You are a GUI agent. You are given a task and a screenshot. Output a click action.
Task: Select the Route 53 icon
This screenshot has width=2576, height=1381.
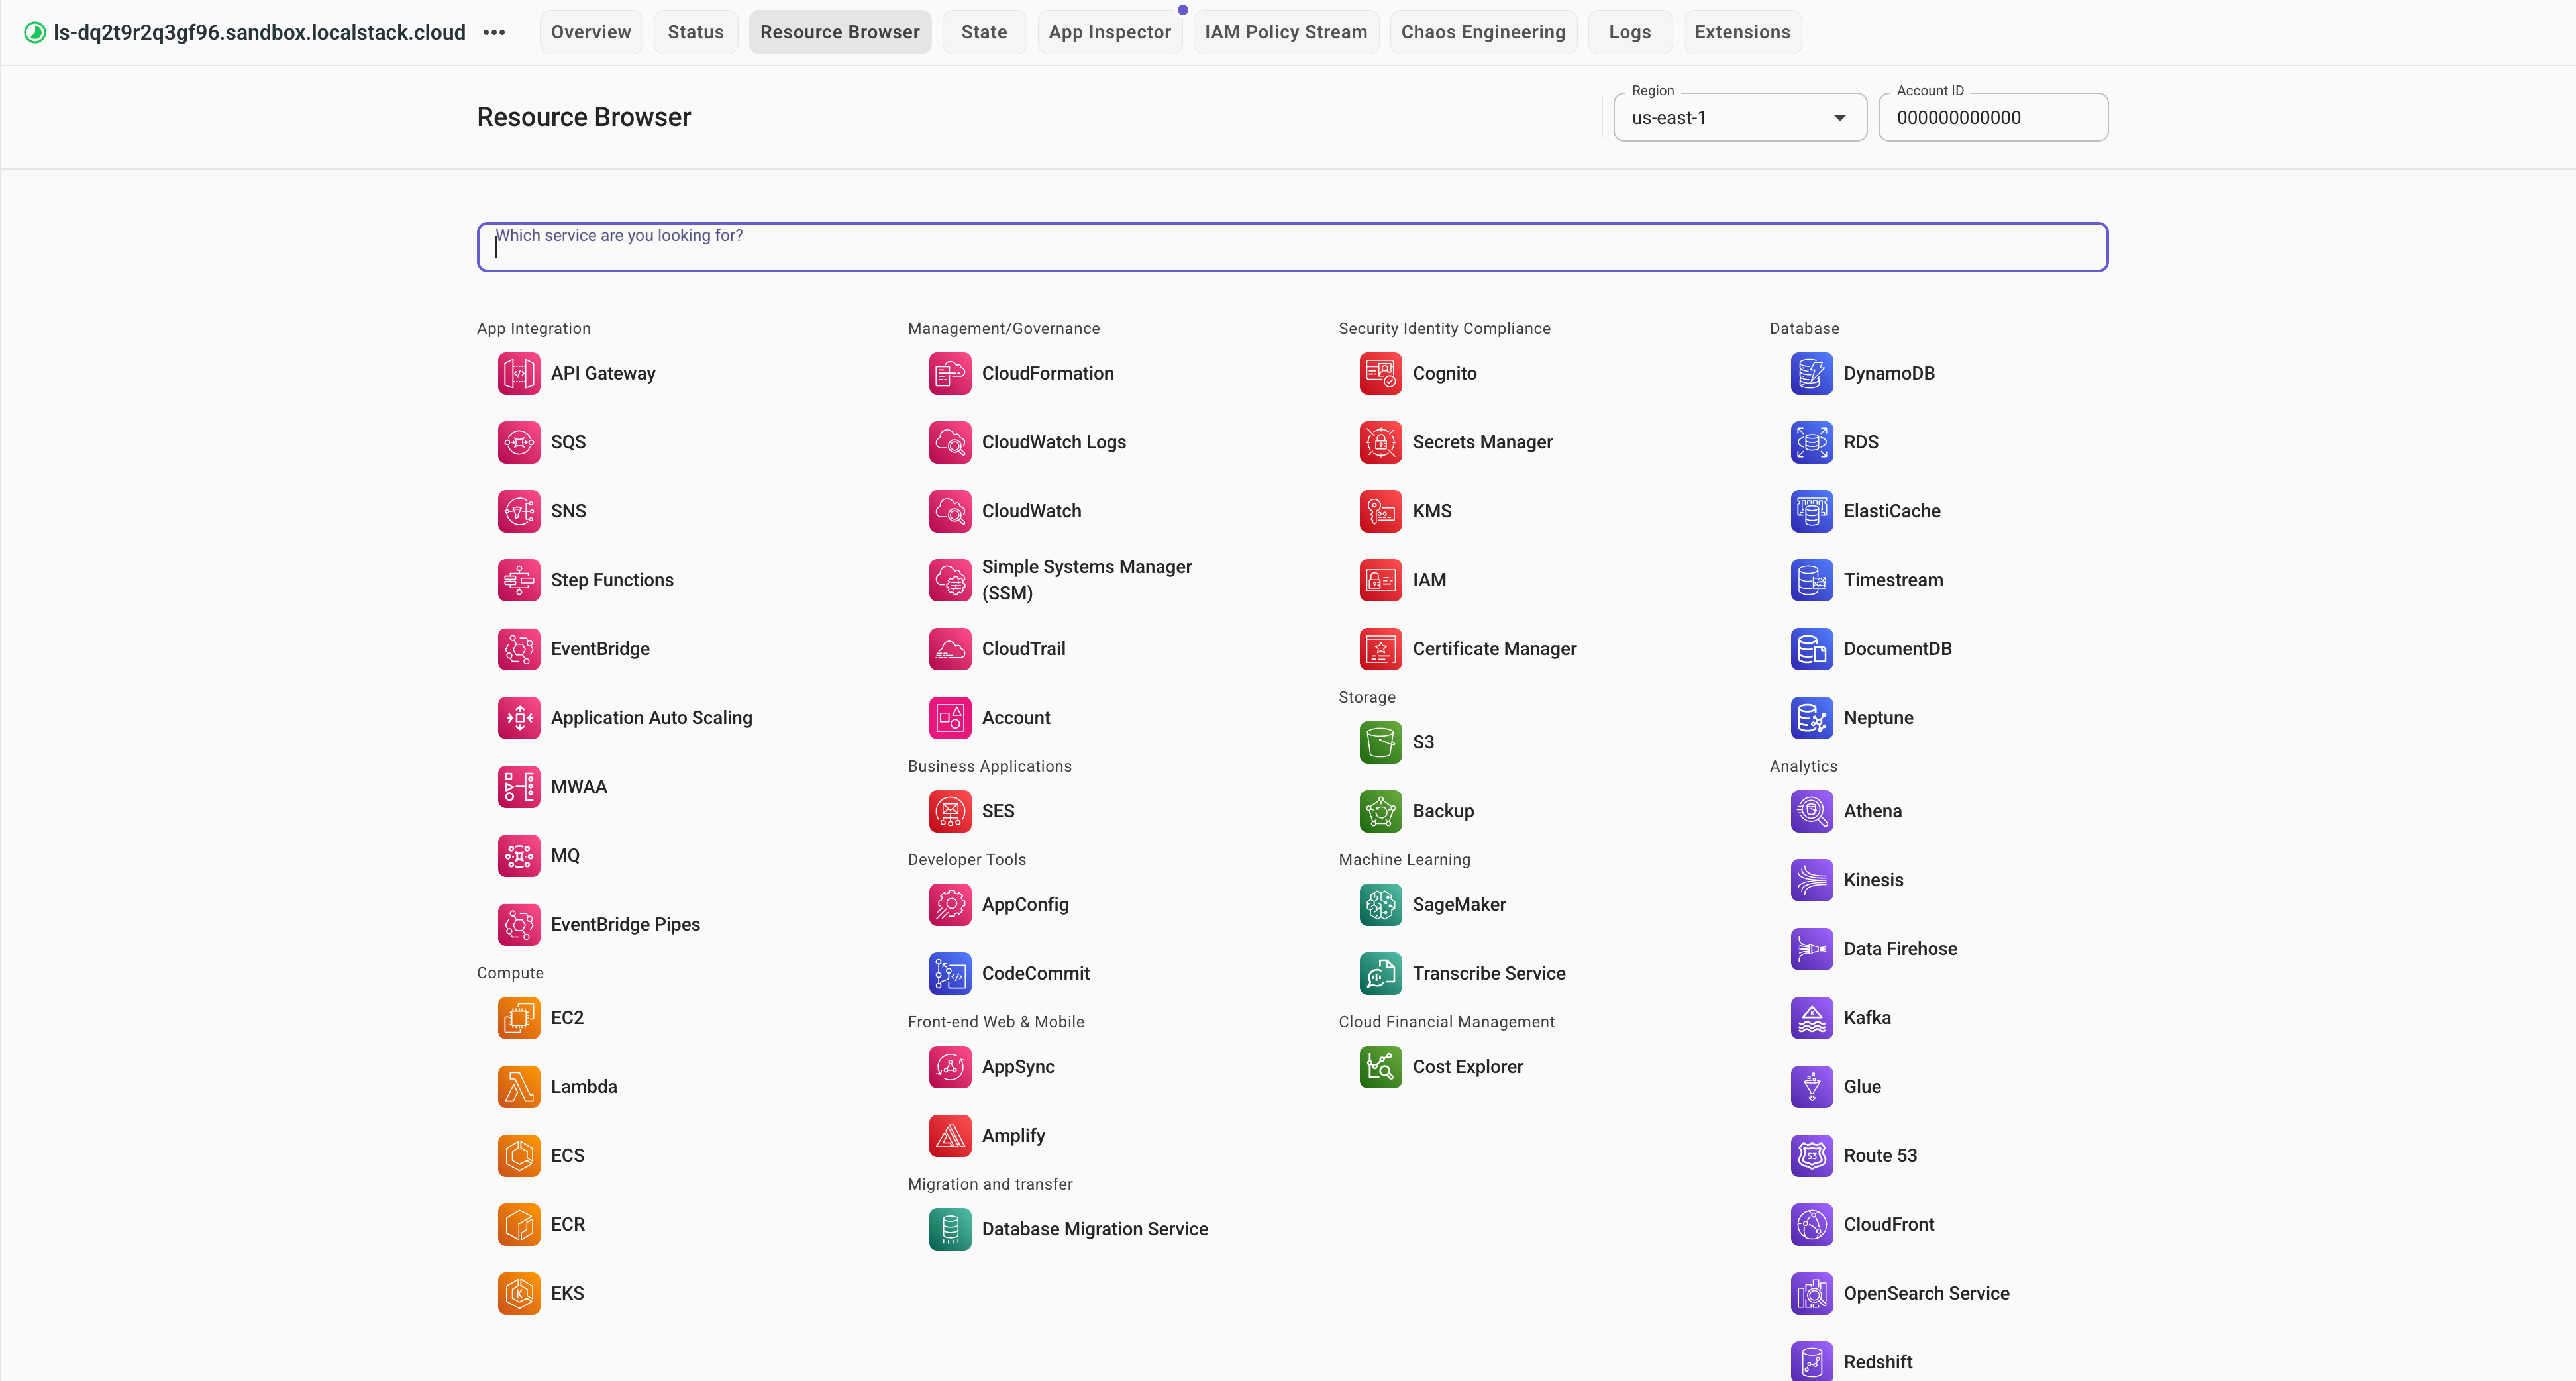(1812, 1157)
